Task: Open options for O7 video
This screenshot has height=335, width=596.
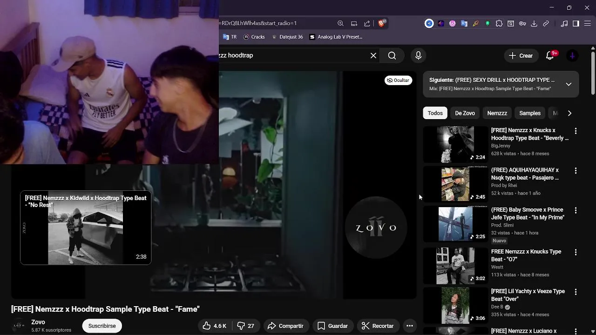Action: tap(576, 252)
